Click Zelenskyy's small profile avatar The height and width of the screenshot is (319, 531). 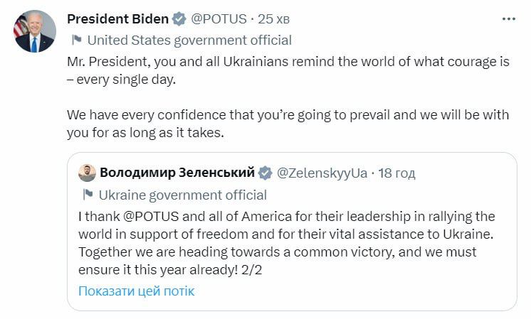[86, 173]
